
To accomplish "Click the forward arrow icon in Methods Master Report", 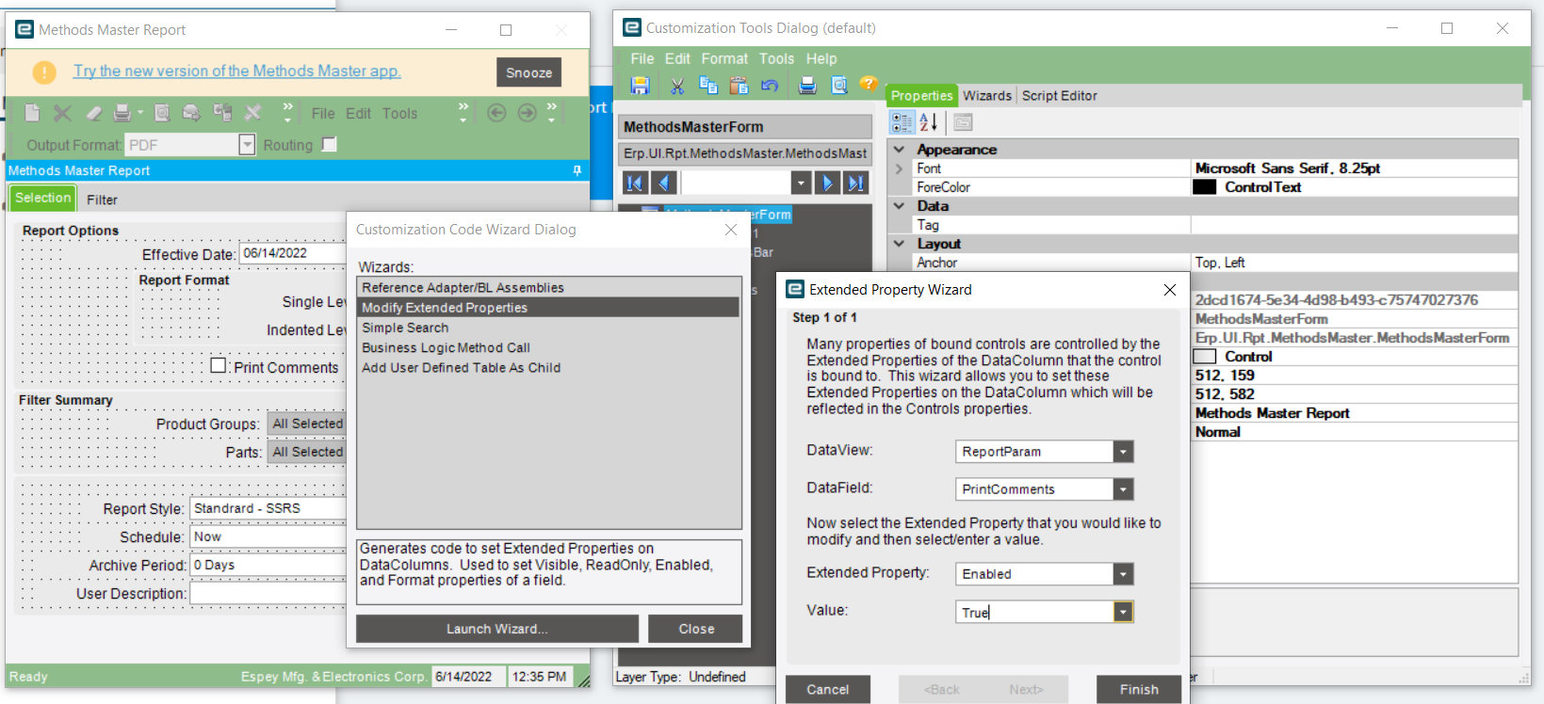I will [527, 113].
